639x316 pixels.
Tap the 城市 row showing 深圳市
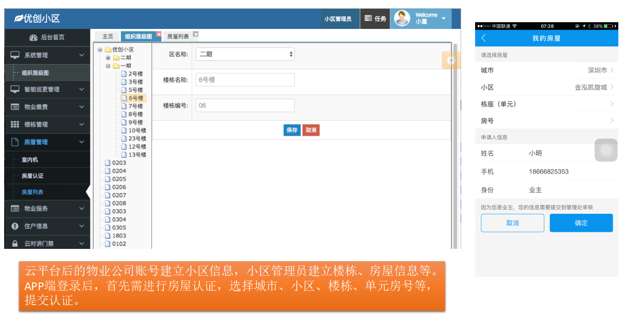coord(546,70)
